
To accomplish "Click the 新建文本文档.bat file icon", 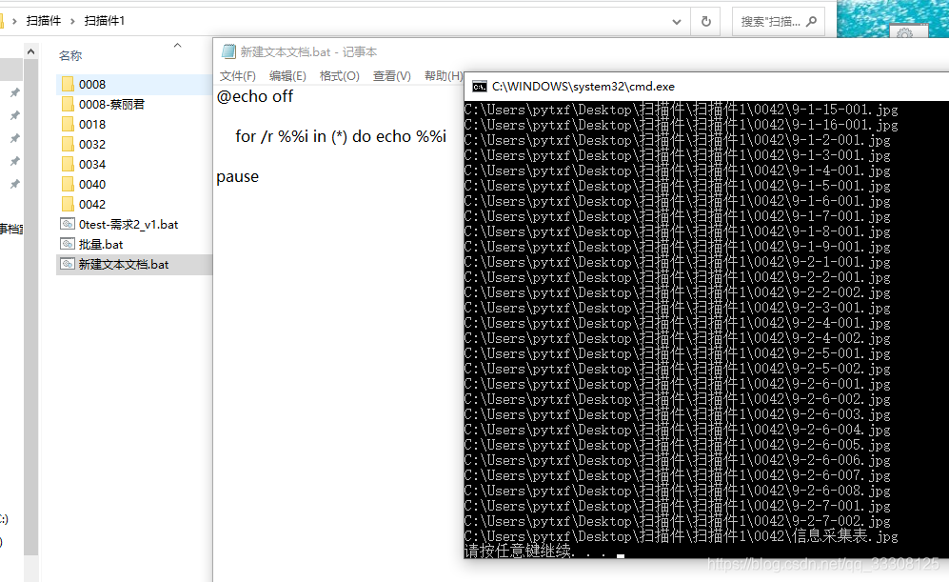I will coord(68,264).
